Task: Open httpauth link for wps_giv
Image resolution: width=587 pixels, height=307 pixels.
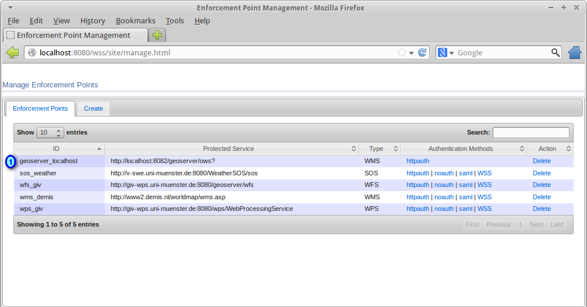Action: coord(418,209)
